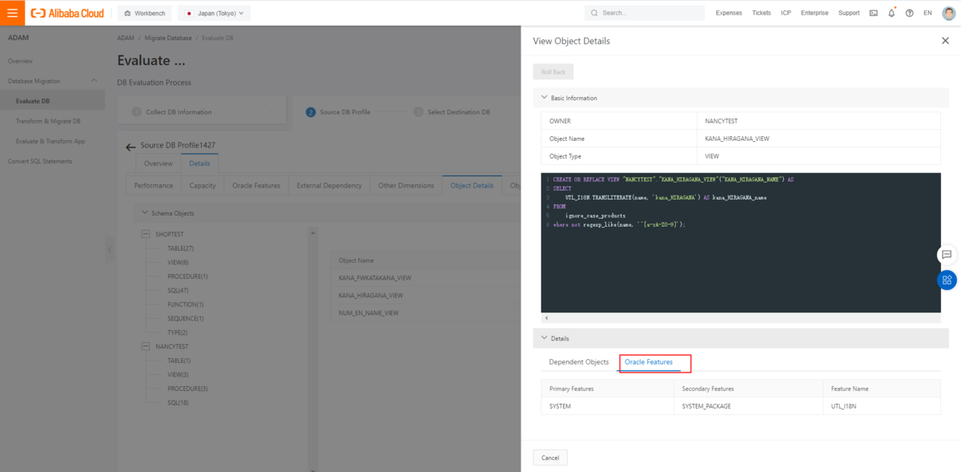This screenshot has height=472, width=961.
Task: Click the ADAM breadcrumb link
Action: (126, 38)
